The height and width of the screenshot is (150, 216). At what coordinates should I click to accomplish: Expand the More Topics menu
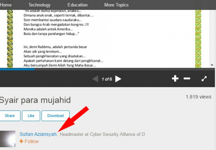point(116,5)
